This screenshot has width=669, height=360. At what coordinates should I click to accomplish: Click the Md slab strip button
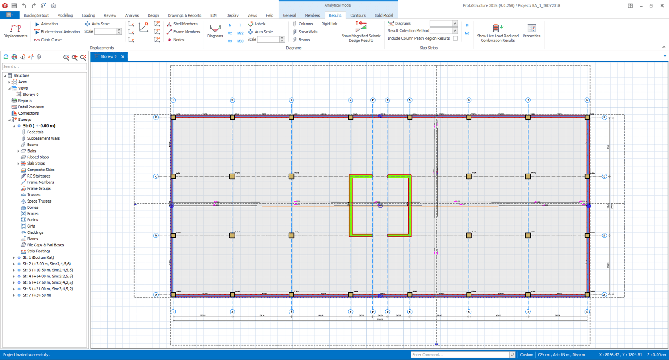467,33
